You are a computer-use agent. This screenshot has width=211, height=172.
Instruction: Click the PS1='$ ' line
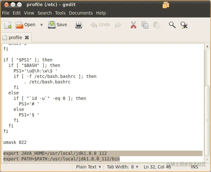(29, 115)
